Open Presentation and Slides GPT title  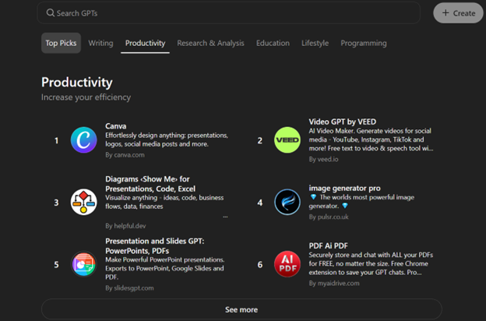pos(155,246)
